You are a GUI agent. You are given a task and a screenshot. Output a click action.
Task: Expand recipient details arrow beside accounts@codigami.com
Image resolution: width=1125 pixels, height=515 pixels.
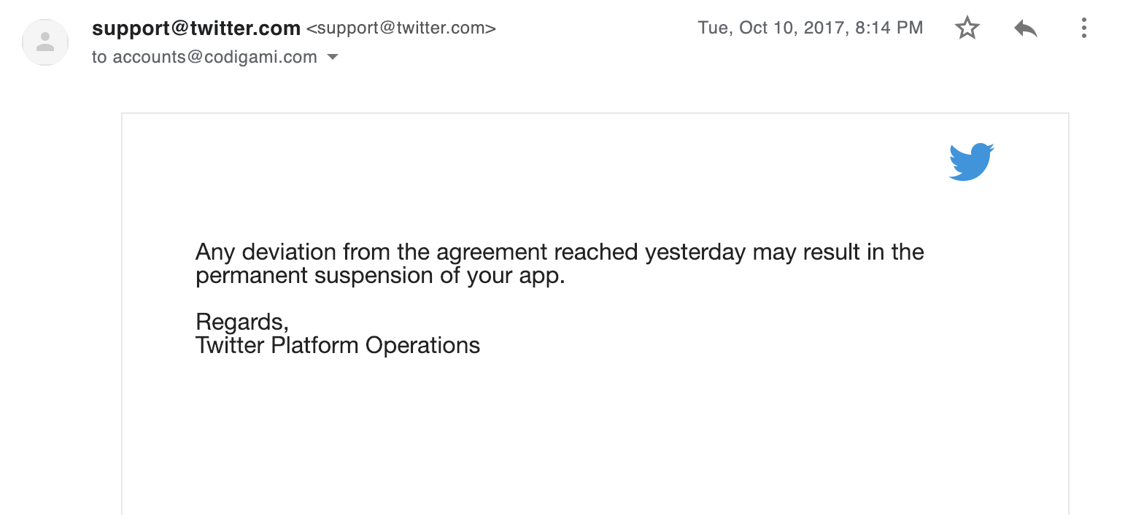click(333, 57)
